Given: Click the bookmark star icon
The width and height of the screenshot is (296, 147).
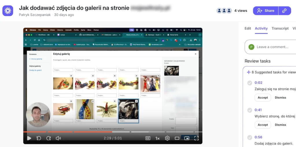Looking at the screenshot, I should 156,40.
